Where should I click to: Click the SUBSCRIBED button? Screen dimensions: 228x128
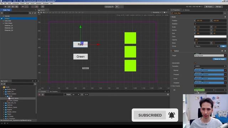click(150, 115)
